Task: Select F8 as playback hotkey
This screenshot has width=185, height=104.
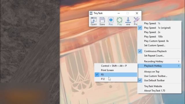Action: click(116, 75)
